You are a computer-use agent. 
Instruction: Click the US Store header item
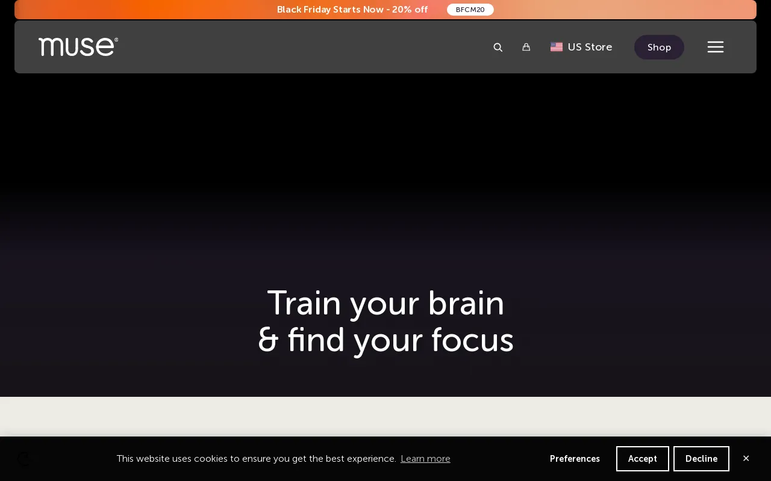pyautogui.click(x=590, y=47)
